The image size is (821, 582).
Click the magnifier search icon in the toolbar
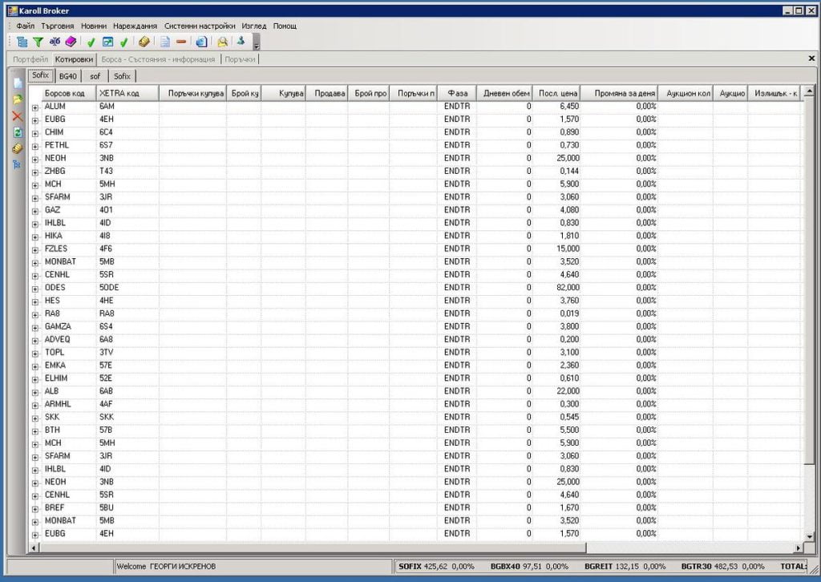tap(223, 42)
